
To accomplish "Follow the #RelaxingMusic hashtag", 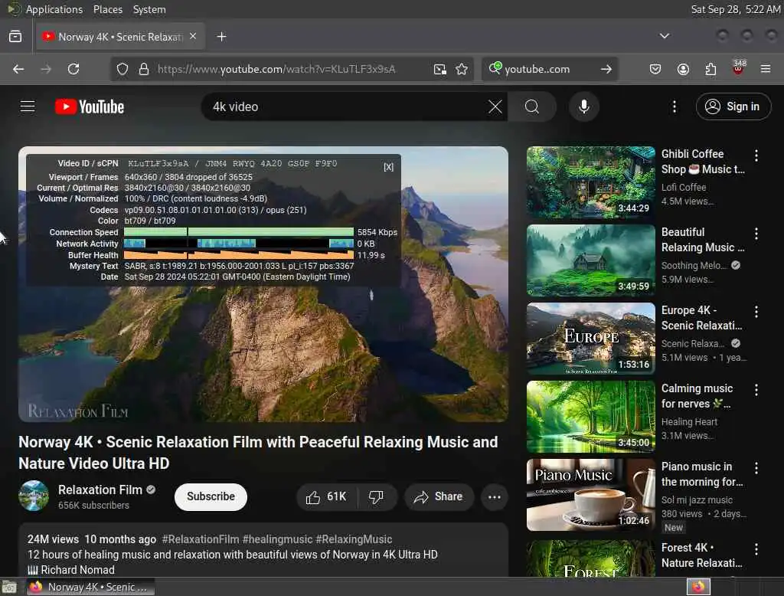I will coord(354,539).
